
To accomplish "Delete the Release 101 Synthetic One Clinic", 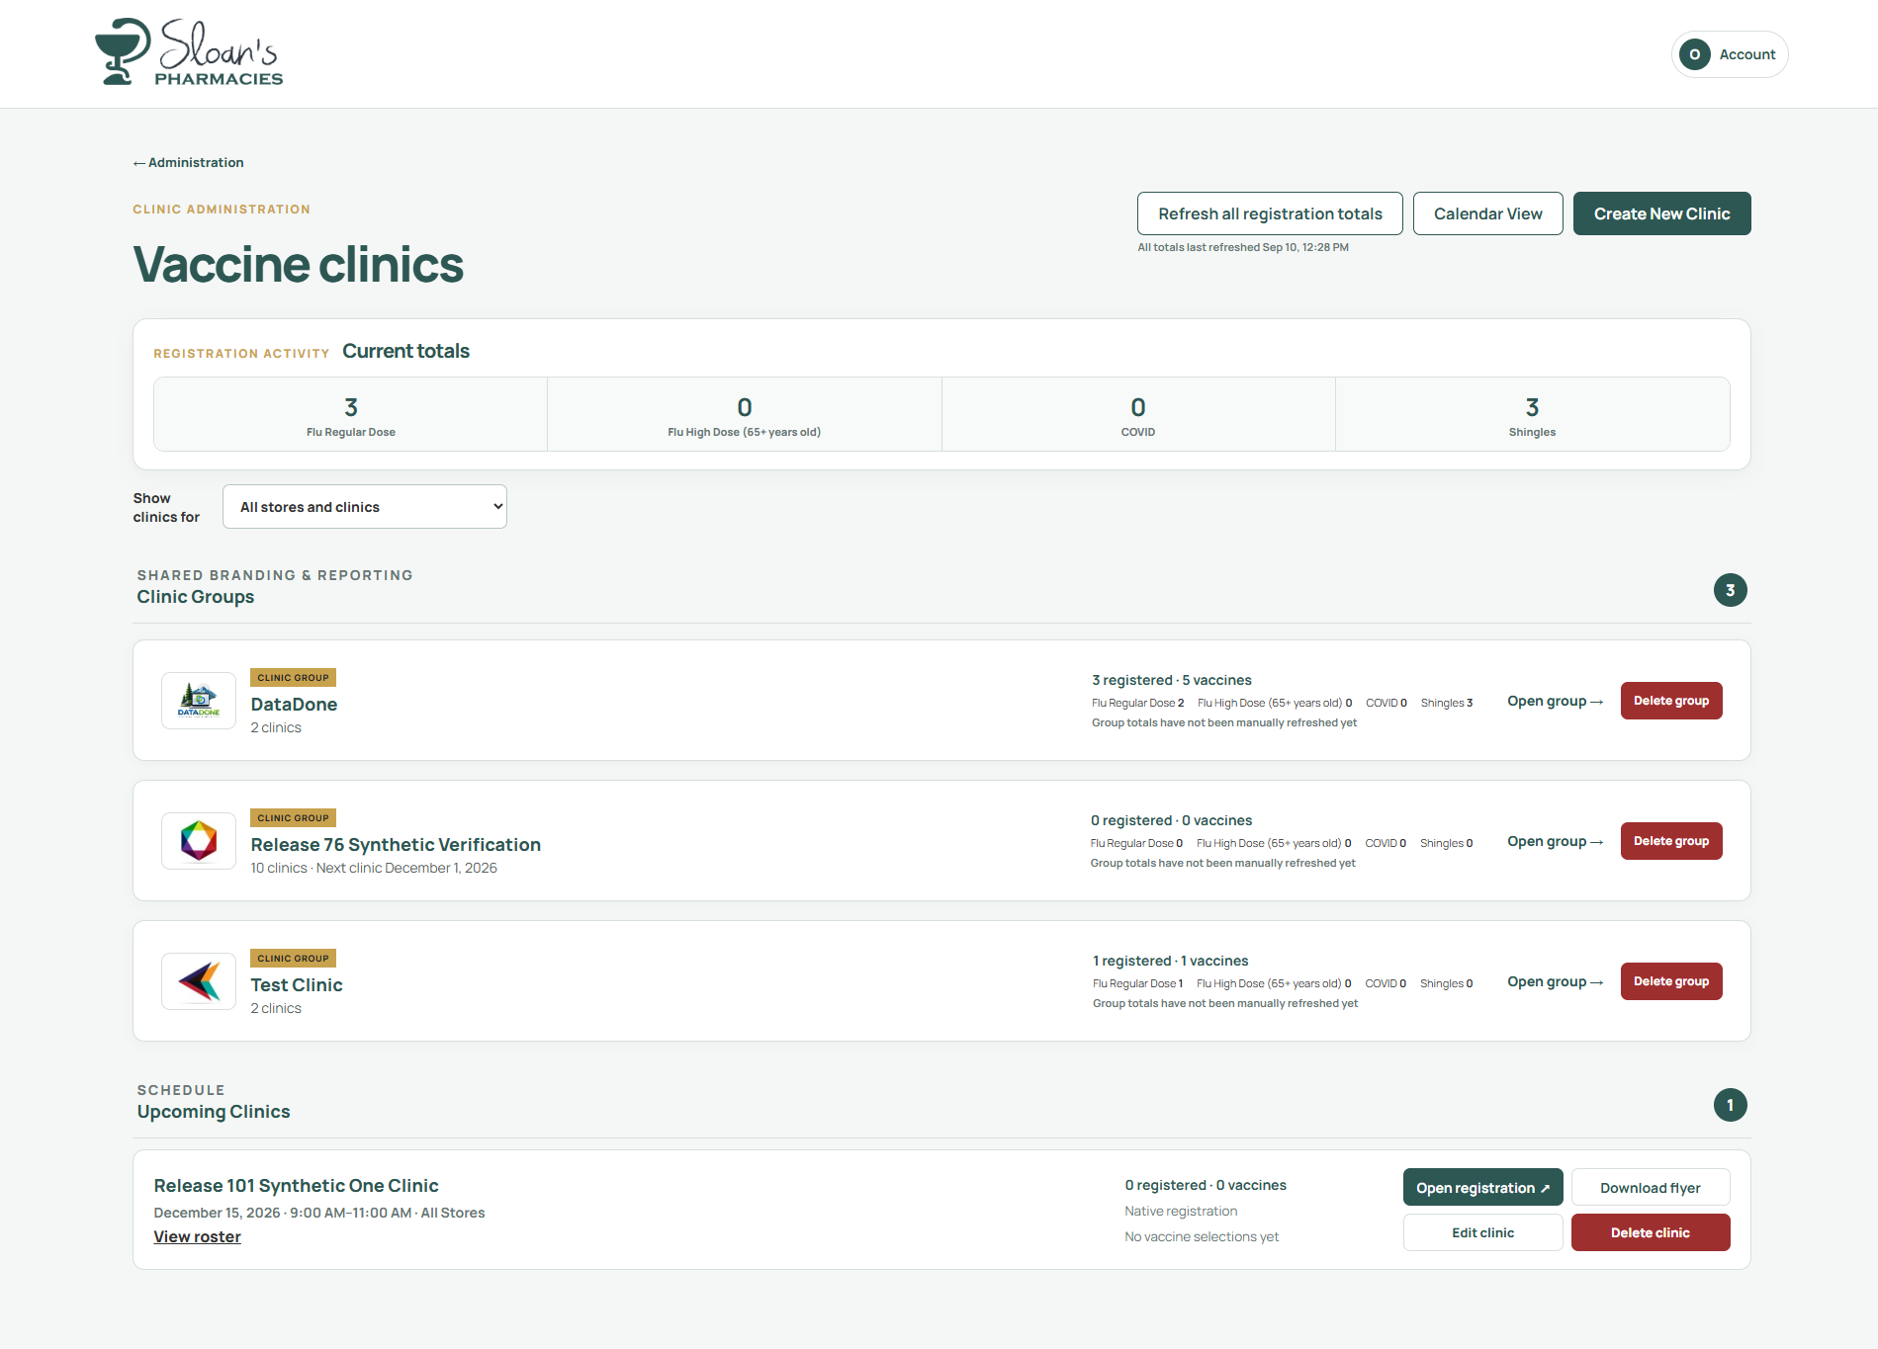I will [1651, 1232].
